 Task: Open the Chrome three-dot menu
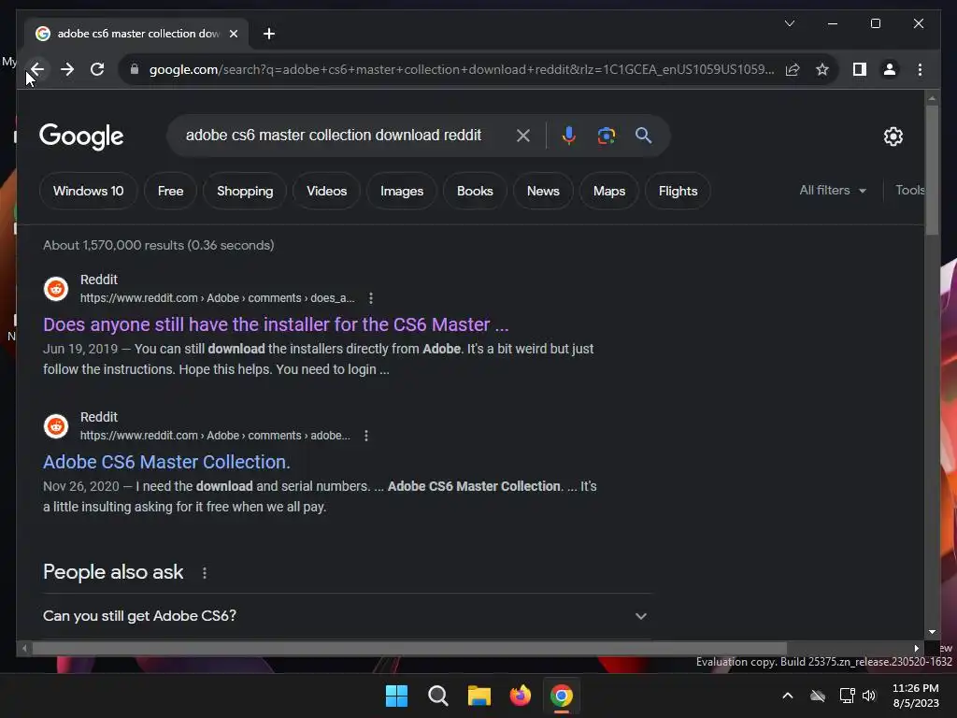(x=920, y=69)
